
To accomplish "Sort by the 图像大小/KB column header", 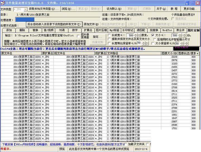I will 169,53.
